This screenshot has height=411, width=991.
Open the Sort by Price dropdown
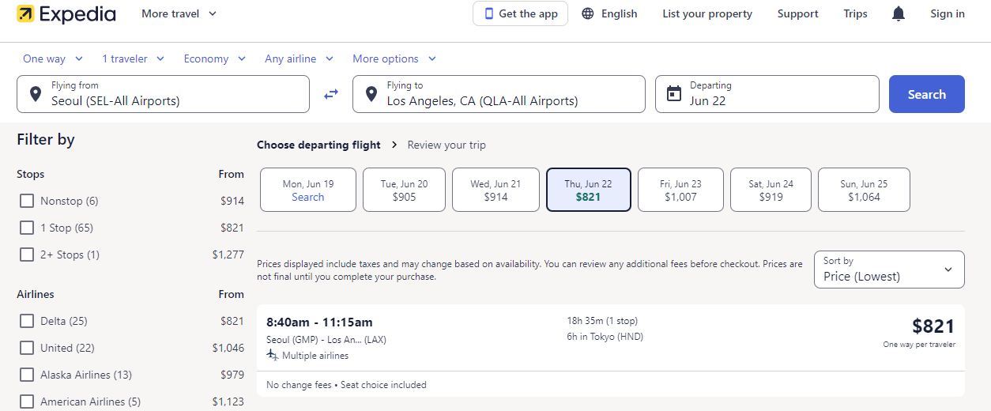[889, 270]
